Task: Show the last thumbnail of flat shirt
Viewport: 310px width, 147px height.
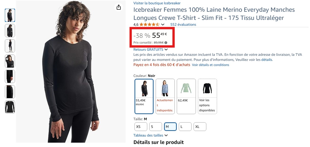Action: pyautogui.click(x=10, y=107)
